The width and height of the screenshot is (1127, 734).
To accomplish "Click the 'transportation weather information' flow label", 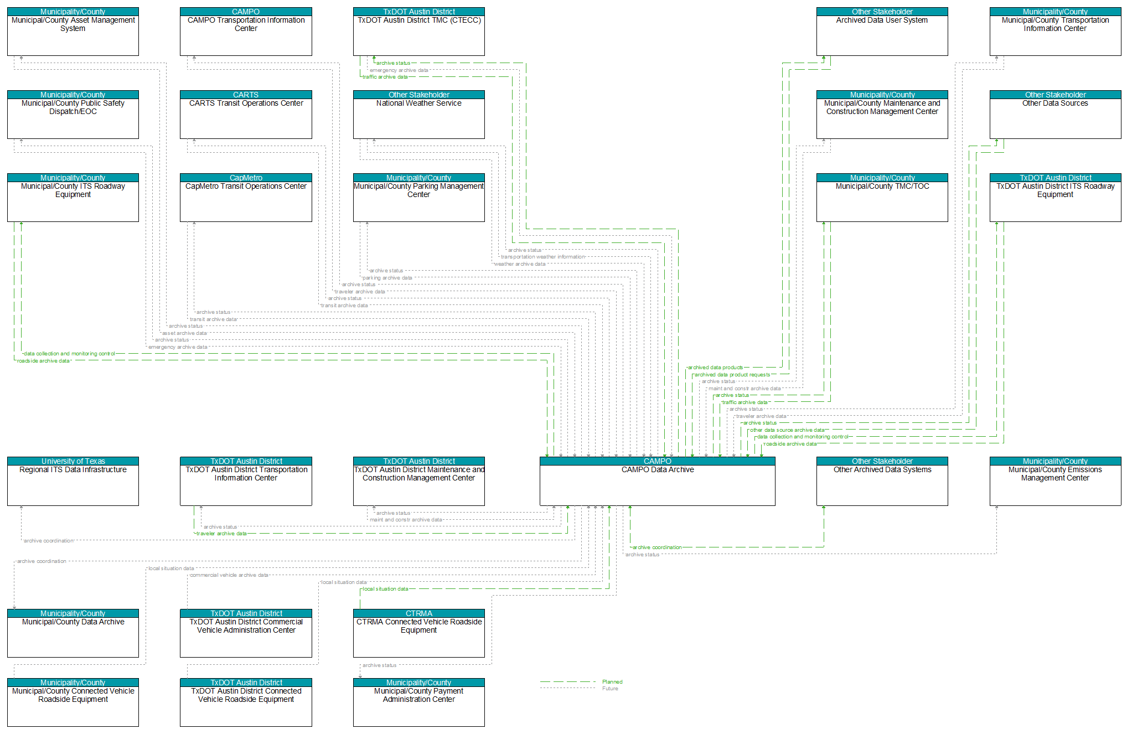I will click(543, 257).
